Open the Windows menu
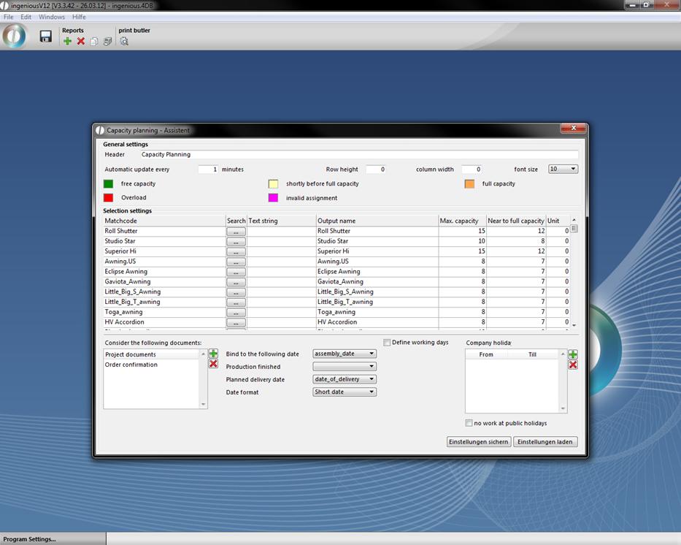 point(52,17)
